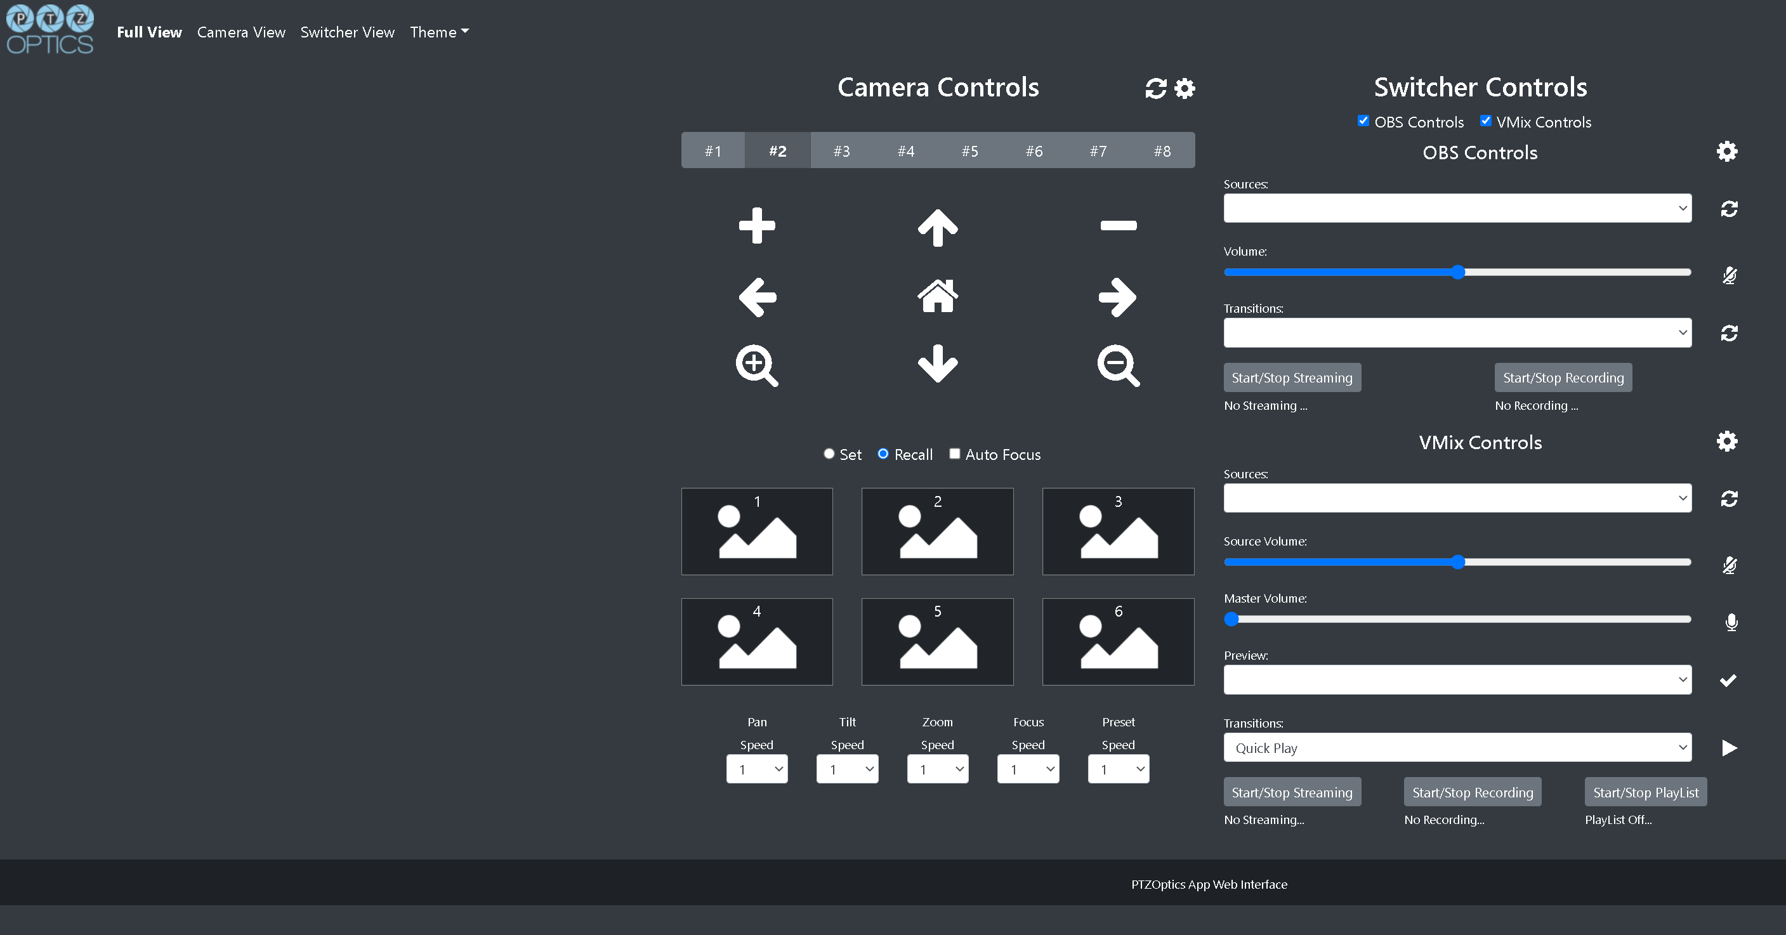The width and height of the screenshot is (1786, 935).
Task: Open the Pan Speed dropdown
Action: coord(756,769)
